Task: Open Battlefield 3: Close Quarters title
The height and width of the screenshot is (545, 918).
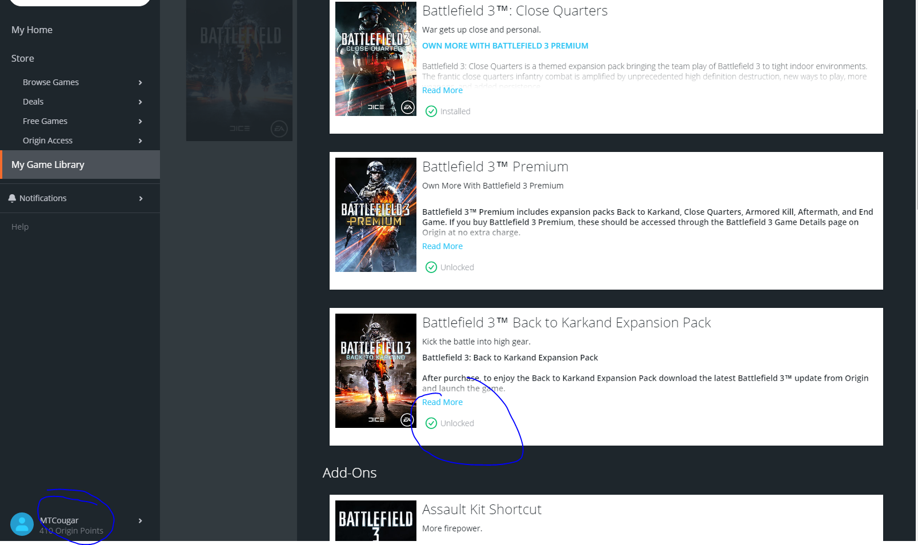Action: (x=515, y=11)
